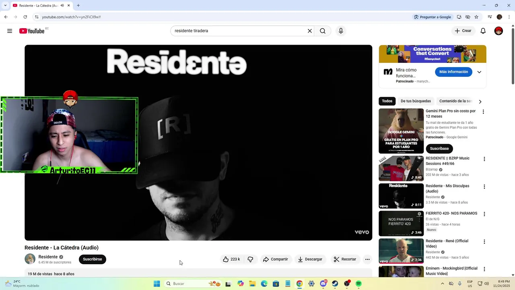Open options for Residente - René video
Image resolution: width=515 pixels, height=290 pixels.
point(484,242)
